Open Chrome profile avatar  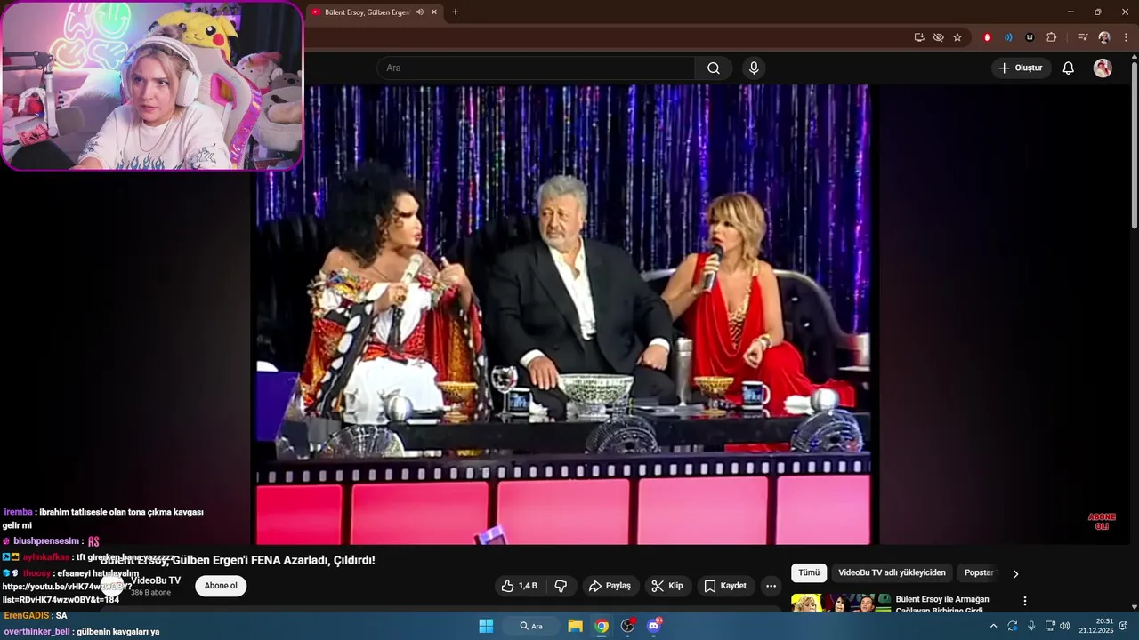tap(1104, 37)
